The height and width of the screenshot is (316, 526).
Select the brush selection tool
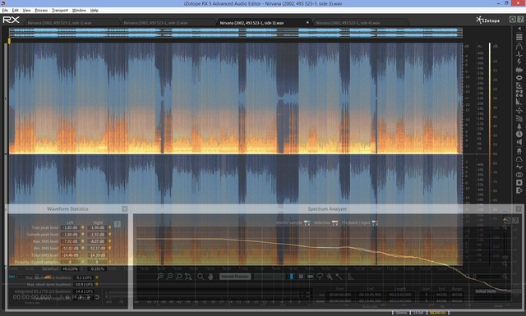pyautogui.click(x=330, y=277)
